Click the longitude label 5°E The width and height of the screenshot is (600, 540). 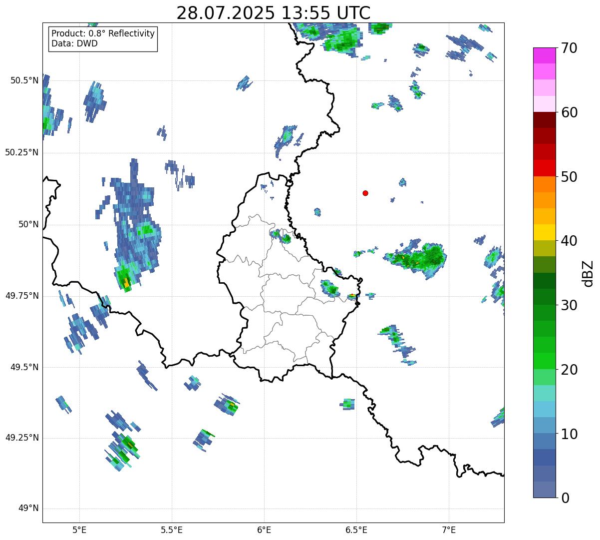[79, 530]
